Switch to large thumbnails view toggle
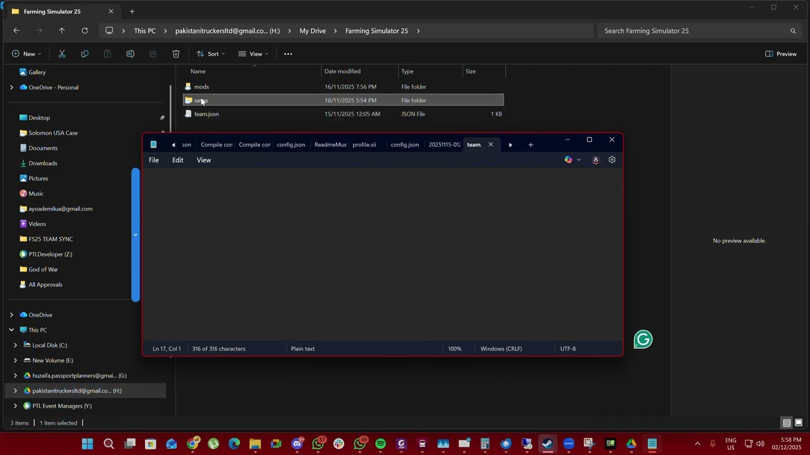Image resolution: width=810 pixels, height=455 pixels. pos(799,423)
